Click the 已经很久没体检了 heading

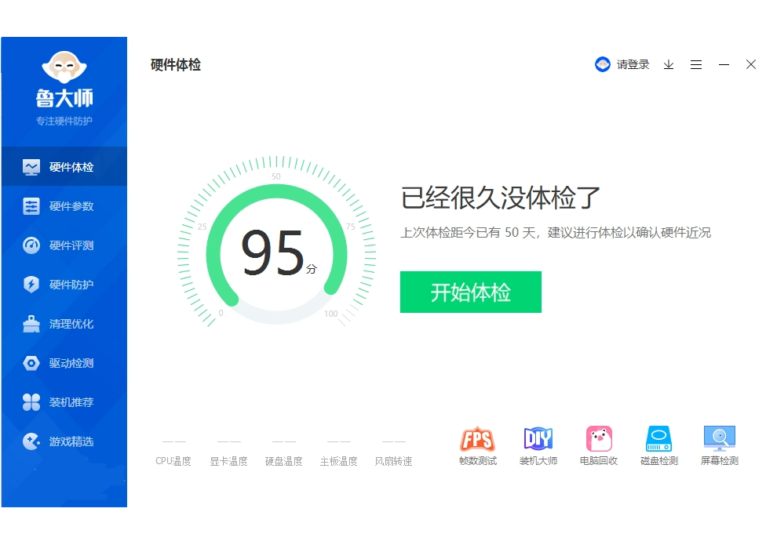500,198
